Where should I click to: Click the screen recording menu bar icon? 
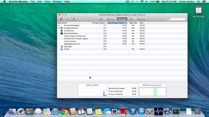[x=127, y=2]
